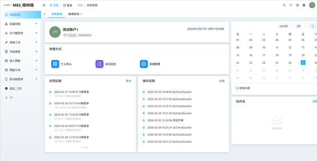Screen dimensions: 317x161
Task: Click the MES_樹林廠 logo title
Action: [23, 5]
